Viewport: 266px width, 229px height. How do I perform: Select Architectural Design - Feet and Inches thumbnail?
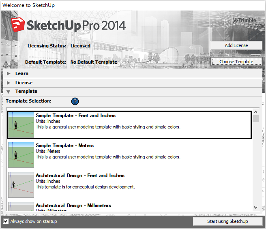(21, 185)
